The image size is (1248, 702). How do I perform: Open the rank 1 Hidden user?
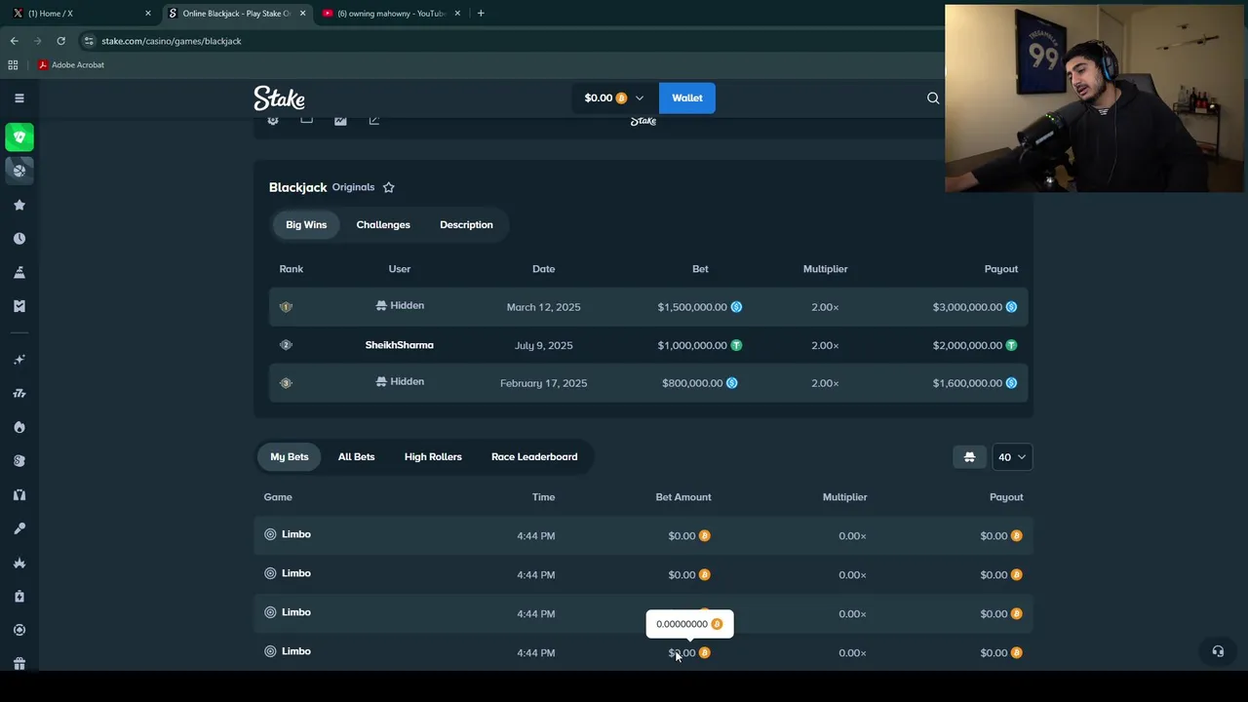pos(400,306)
